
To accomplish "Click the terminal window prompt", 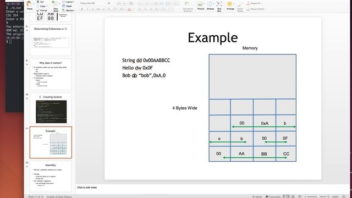I will 9,42.
